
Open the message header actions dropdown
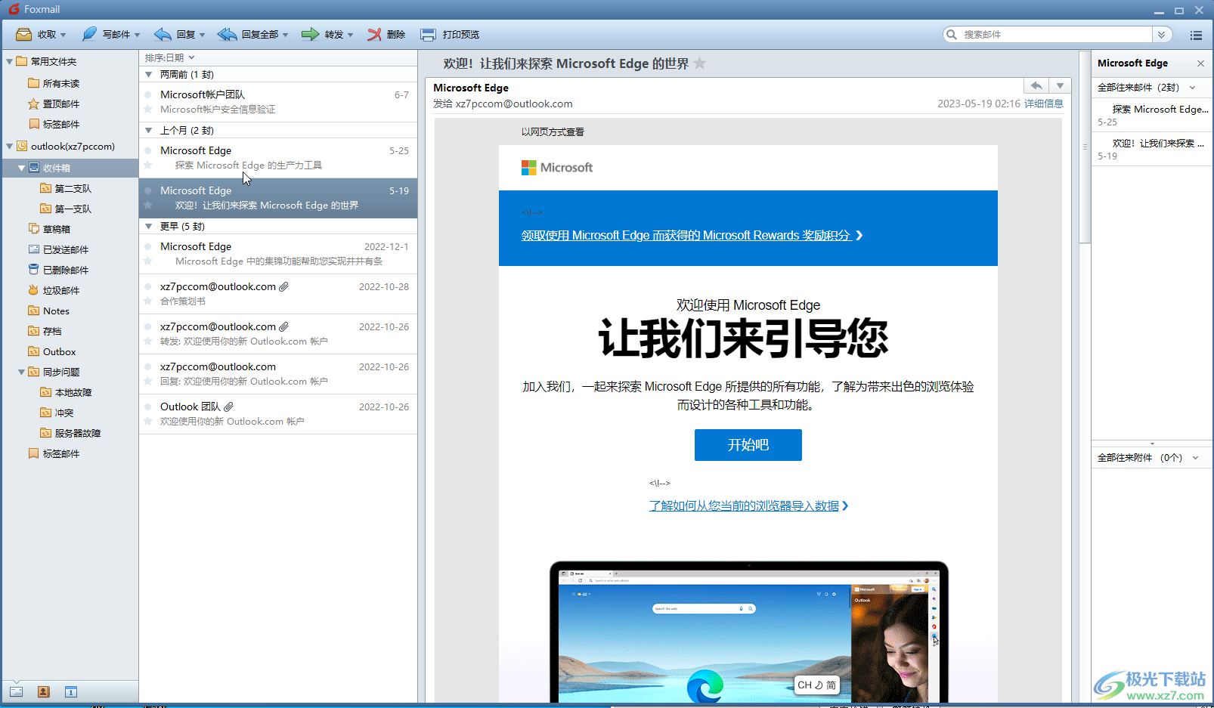coord(1061,86)
